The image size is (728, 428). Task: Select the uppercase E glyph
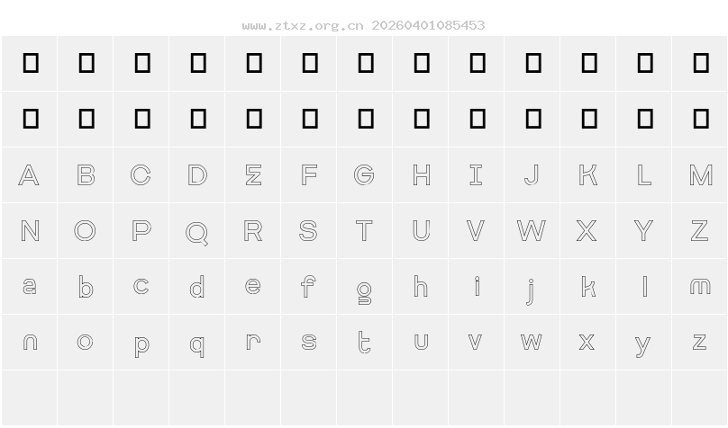(x=253, y=175)
